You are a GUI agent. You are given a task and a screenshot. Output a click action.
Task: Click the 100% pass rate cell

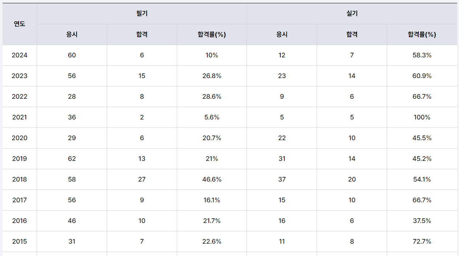point(422,117)
